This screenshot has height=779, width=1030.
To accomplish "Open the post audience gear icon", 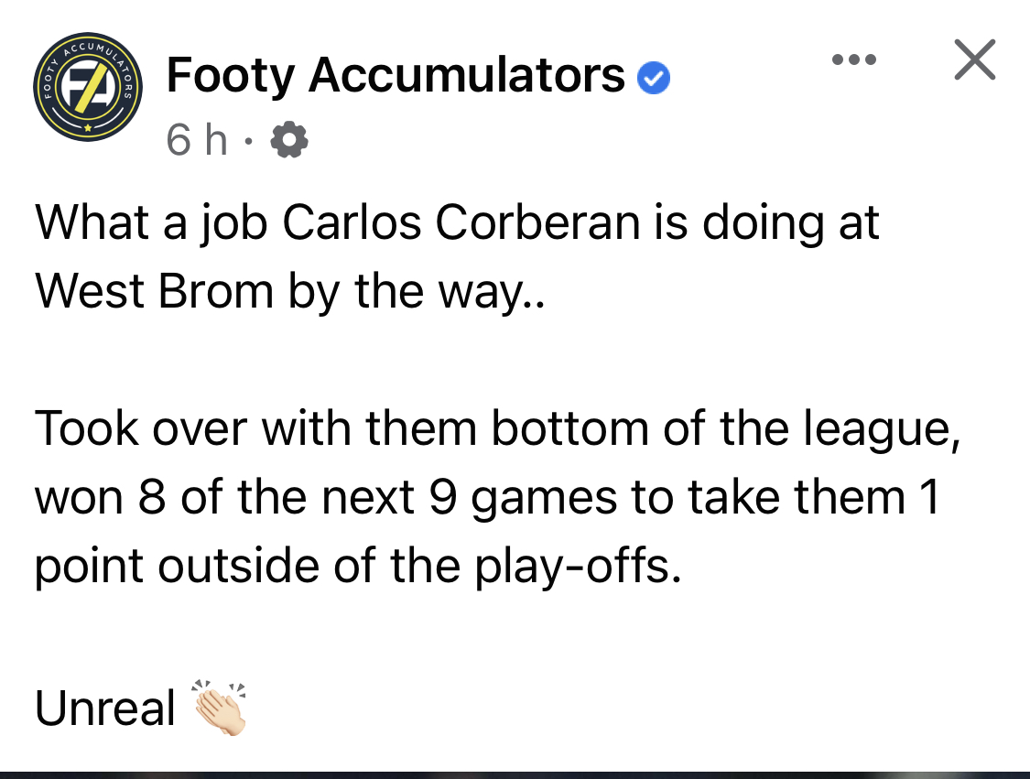I will 289,140.
